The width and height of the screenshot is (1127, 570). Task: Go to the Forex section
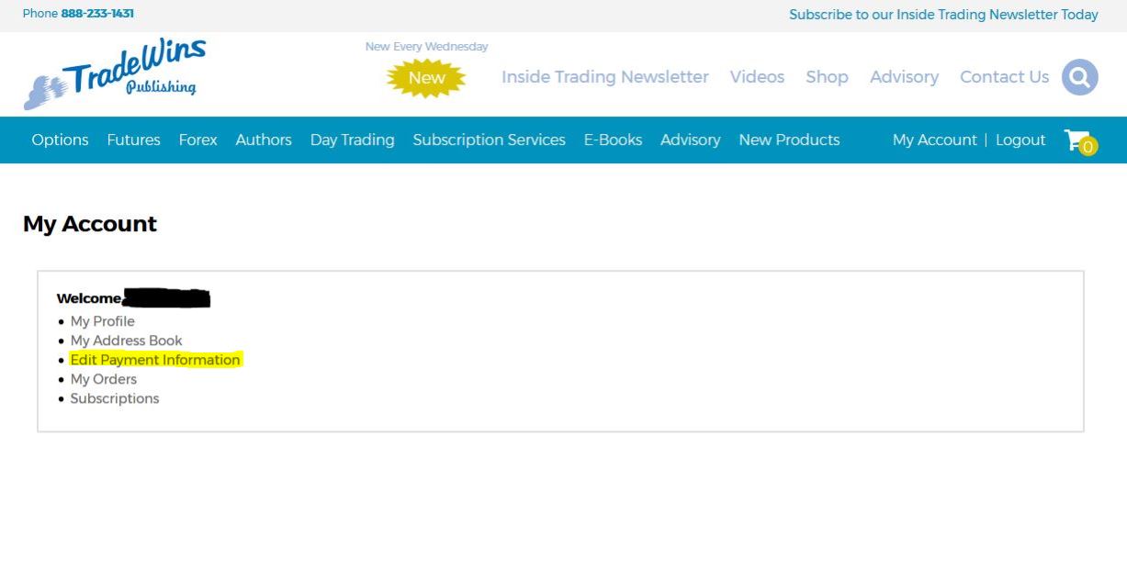point(197,140)
